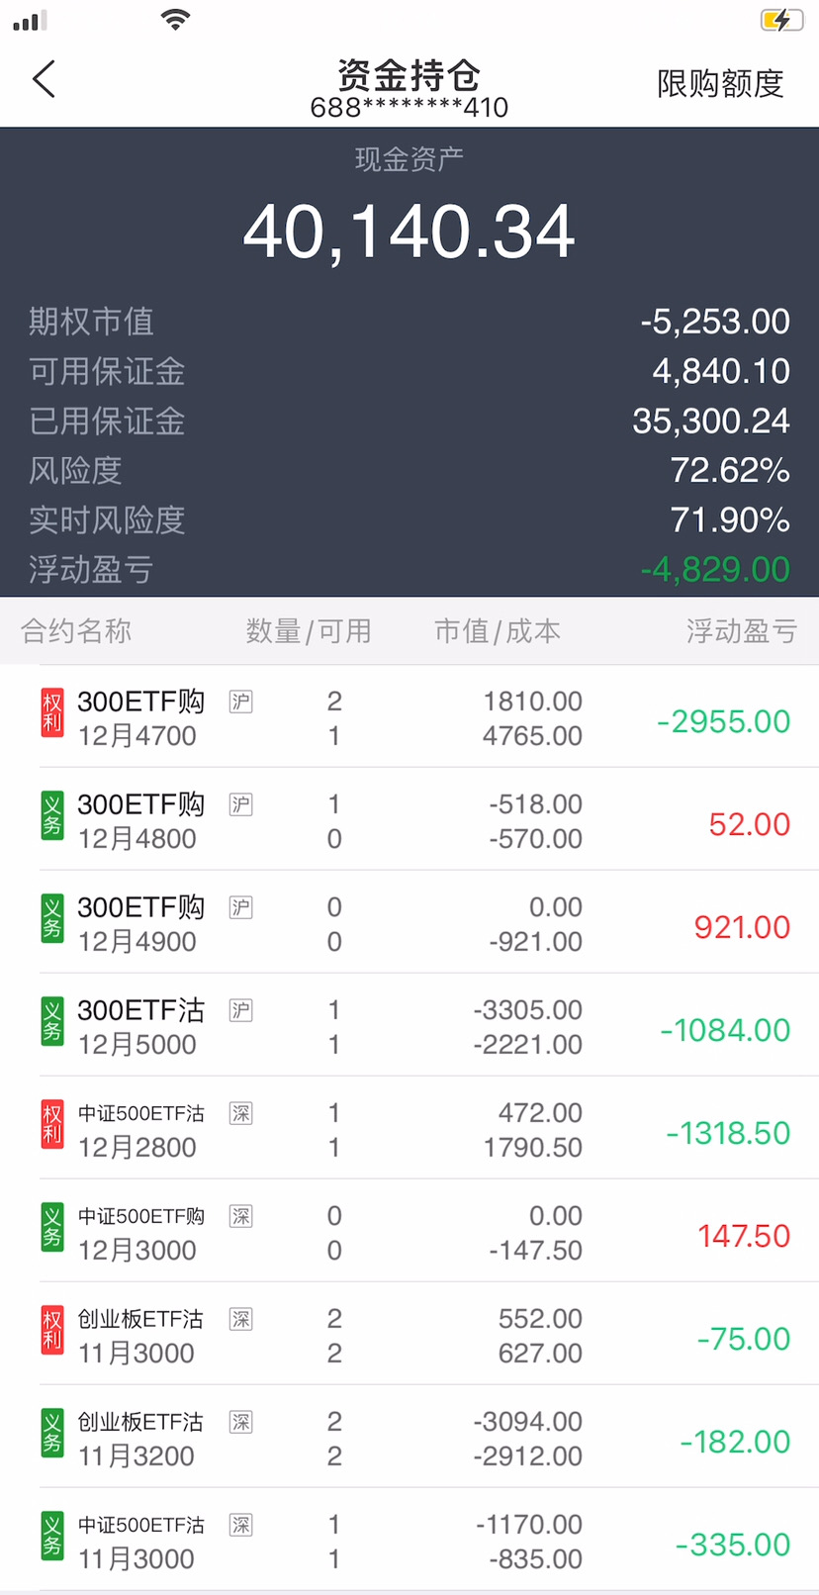The width and height of the screenshot is (819, 1595).
Task: Tap the 现金资产 amount 40,140.34
Action: coord(409,232)
